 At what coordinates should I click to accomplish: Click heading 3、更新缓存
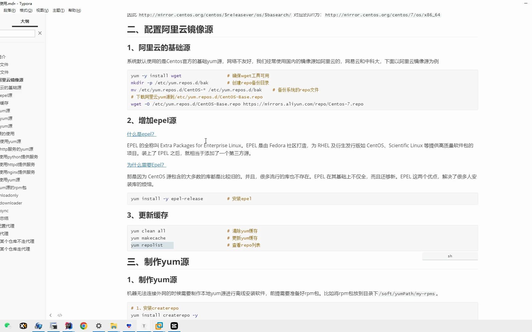tap(147, 215)
